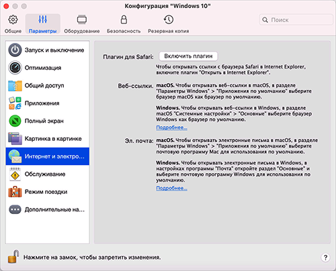
Task: Switch to the Оборудование tab label
Action: tap(82, 31)
